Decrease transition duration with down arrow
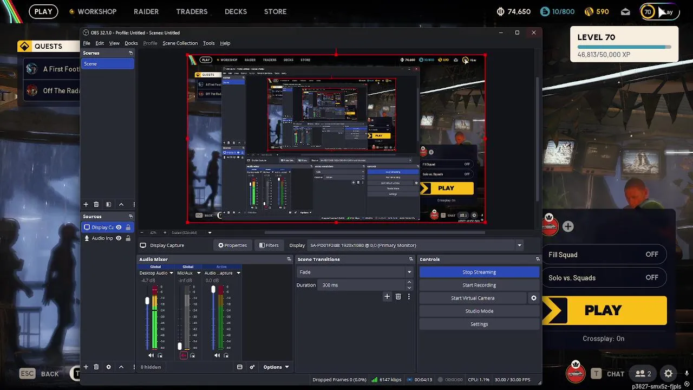The width and height of the screenshot is (693, 390). coord(409,288)
